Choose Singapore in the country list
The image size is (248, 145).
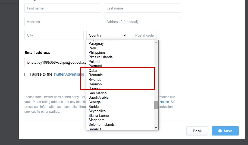pyautogui.click(x=120, y=120)
